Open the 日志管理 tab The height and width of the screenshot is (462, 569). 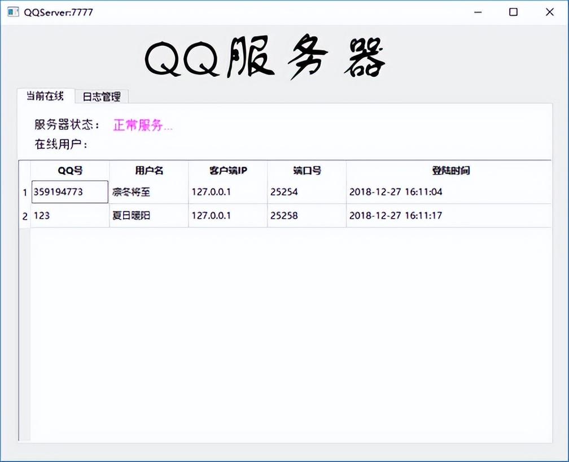tap(102, 97)
